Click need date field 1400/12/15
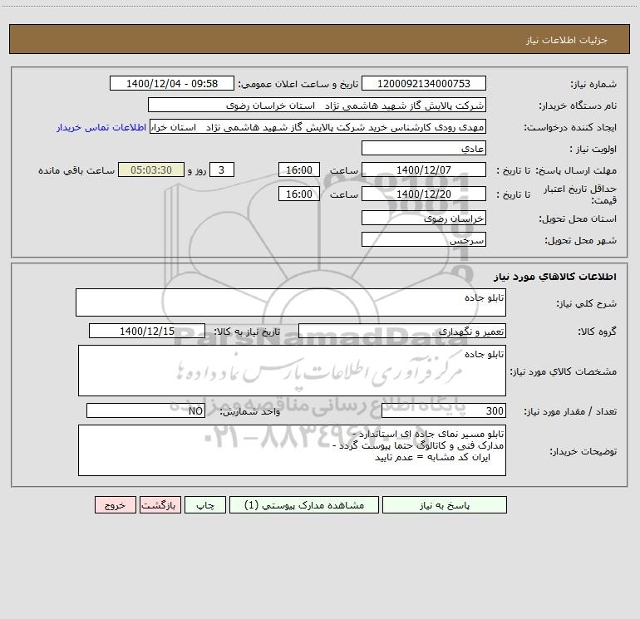 click(147, 331)
